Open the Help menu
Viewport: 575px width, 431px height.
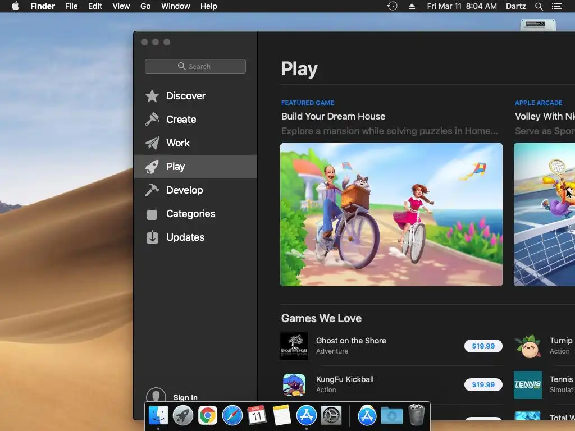209,6
